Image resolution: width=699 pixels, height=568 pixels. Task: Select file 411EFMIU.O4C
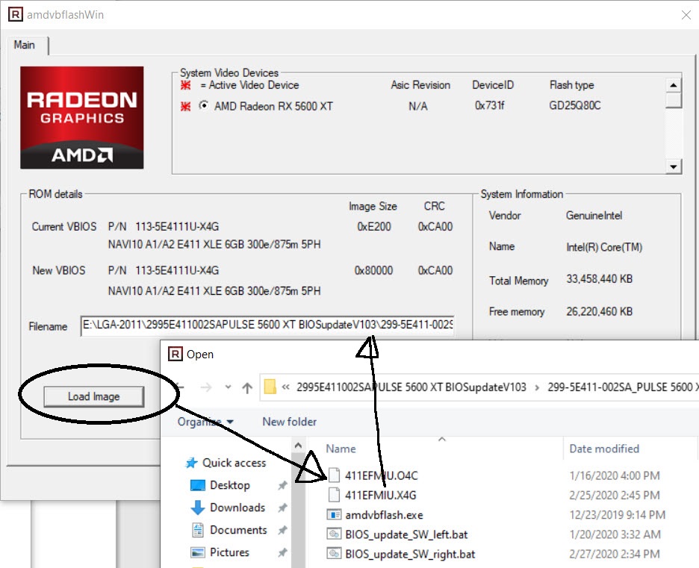382,475
